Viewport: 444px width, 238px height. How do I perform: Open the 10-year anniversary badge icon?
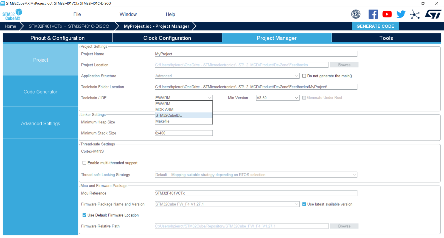pyautogui.click(x=356, y=14)
